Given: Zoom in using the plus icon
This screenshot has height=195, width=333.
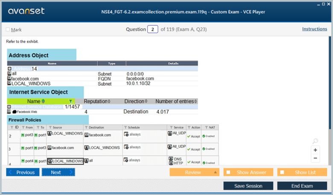Looking at the screenshot, I should (x=315, y=150).
